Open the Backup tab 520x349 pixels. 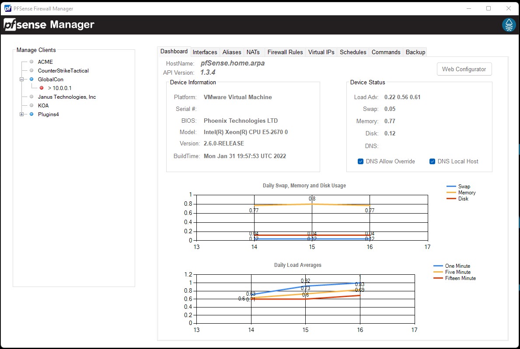click(x=415, y=52)
